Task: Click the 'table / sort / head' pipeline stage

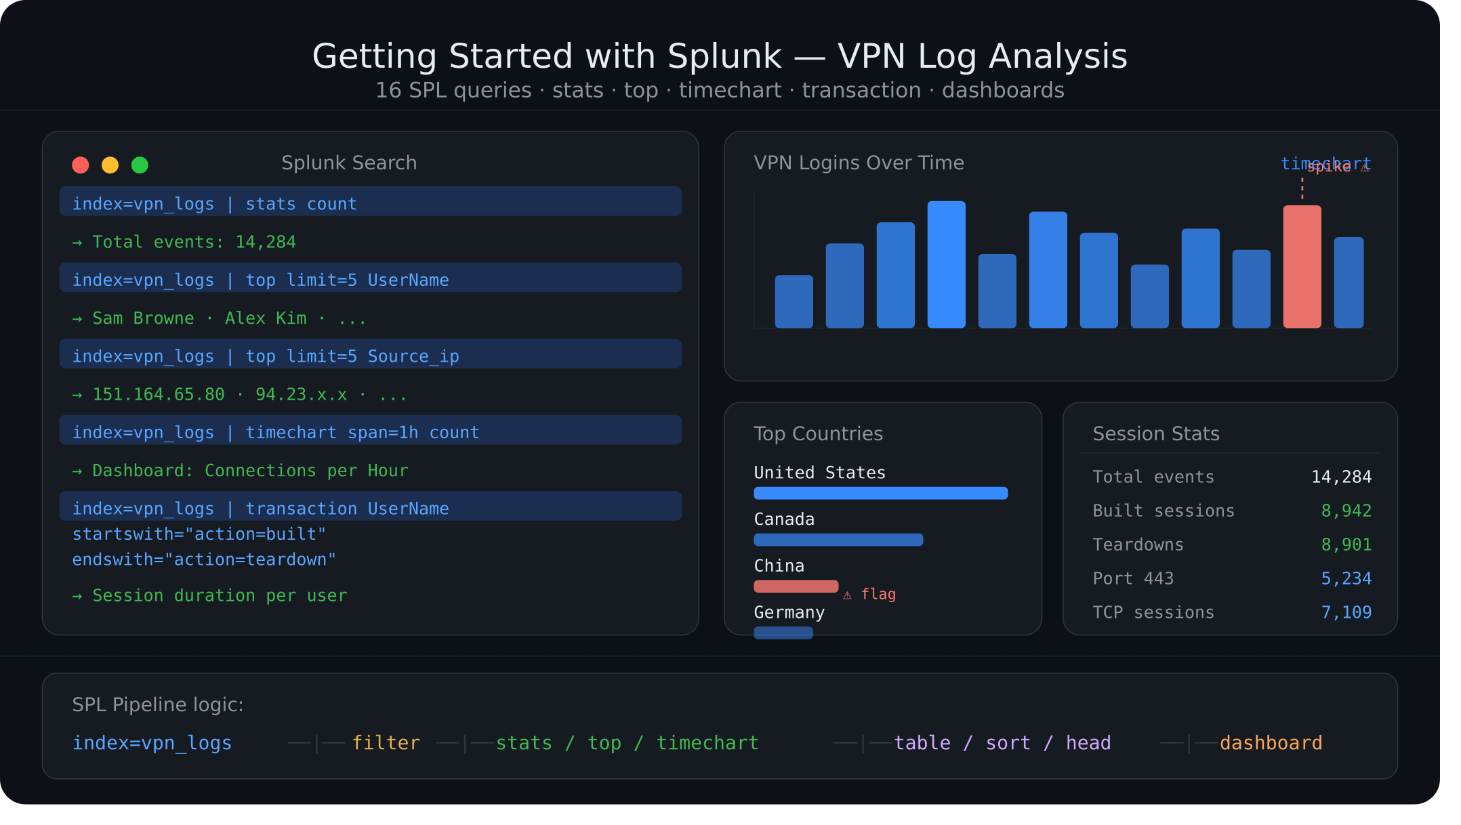Action: pos(1002,744)
